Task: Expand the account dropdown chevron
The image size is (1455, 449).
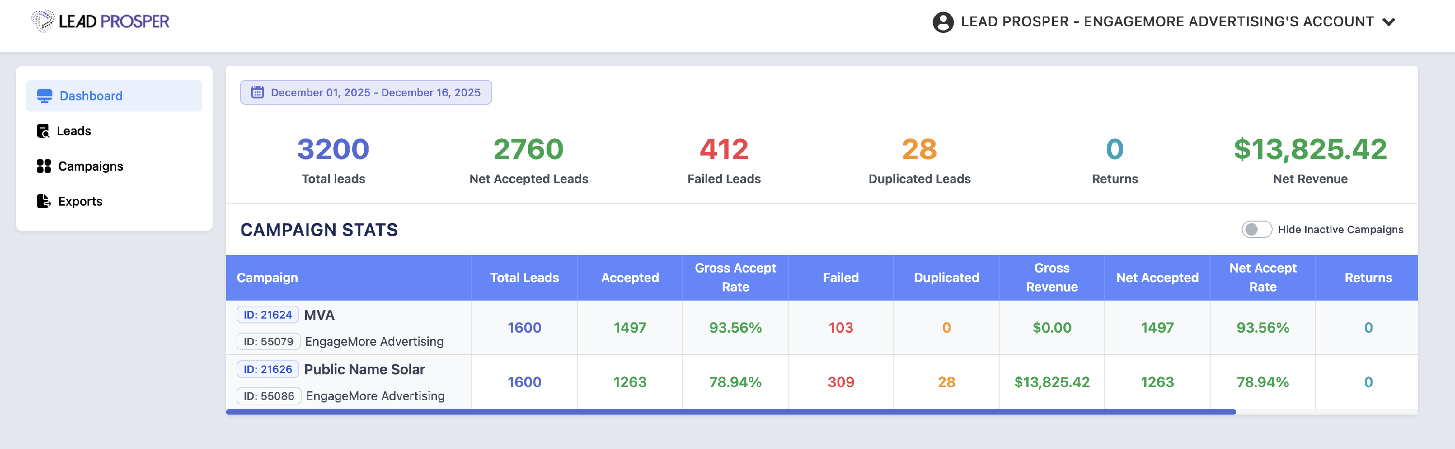Action: pyautogui.click(x=1389, y=22)
